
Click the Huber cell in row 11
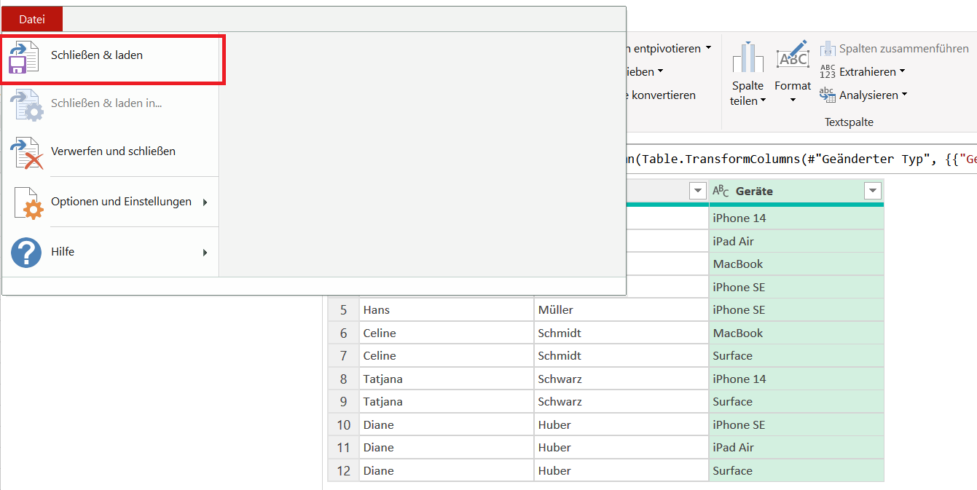point(621,448)
